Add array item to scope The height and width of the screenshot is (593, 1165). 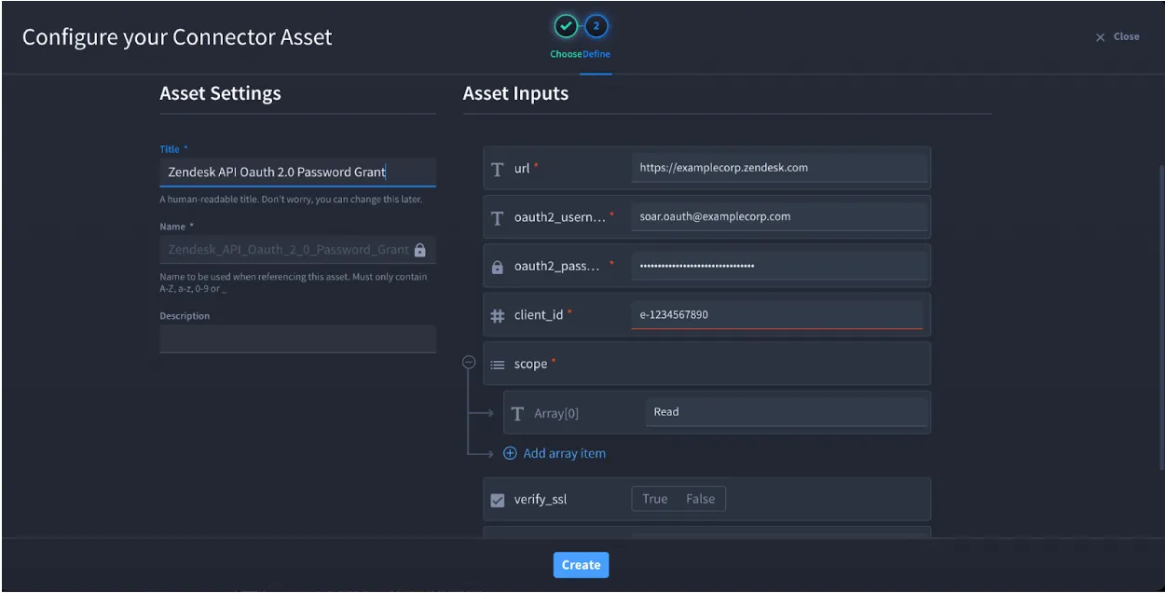(555, 453)
